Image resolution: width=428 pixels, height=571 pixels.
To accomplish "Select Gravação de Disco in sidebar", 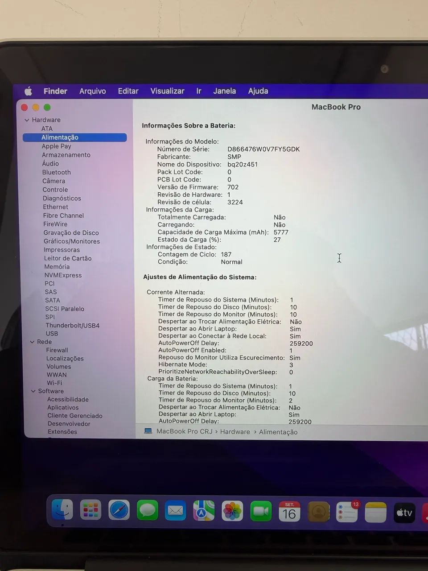I will pos(71,233).
